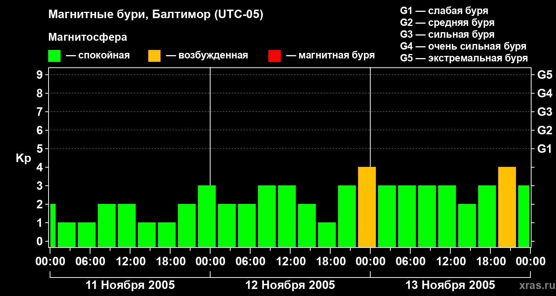Click the 'Магнитосфера' subtitle
Screen dimensions: 556x296
87,37
